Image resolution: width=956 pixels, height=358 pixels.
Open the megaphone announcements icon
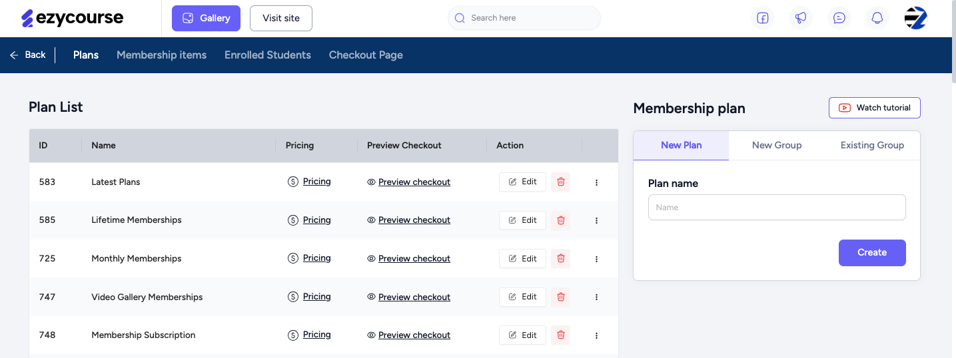[x=801, y=18]
